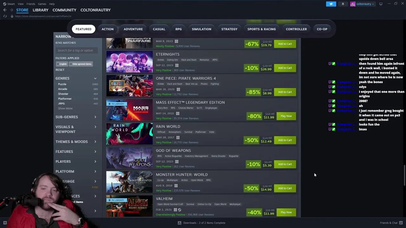Click Windows icon on Monster Hunter World row
This screenshot has height=228, width=406.
pos(176,186)
